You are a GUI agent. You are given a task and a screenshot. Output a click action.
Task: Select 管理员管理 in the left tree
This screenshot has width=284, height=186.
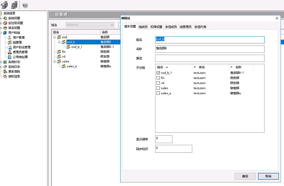pos(20,52)
